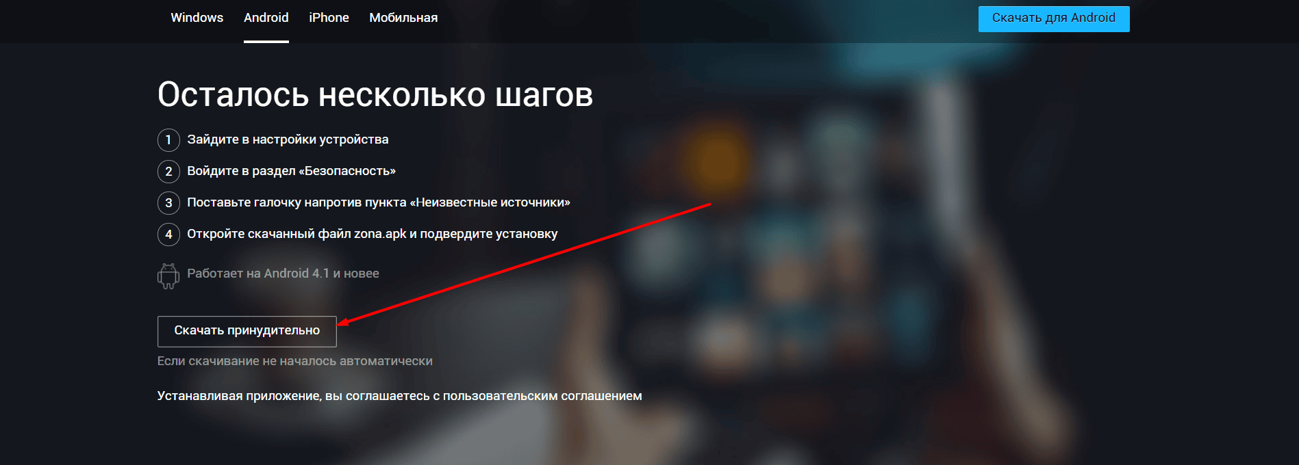Click the Войдите в раздел «Безопасность» step text
Image resolution: width=1299 pixels, height=465 pixels.
pyautogui.click(x=292, y=171)
